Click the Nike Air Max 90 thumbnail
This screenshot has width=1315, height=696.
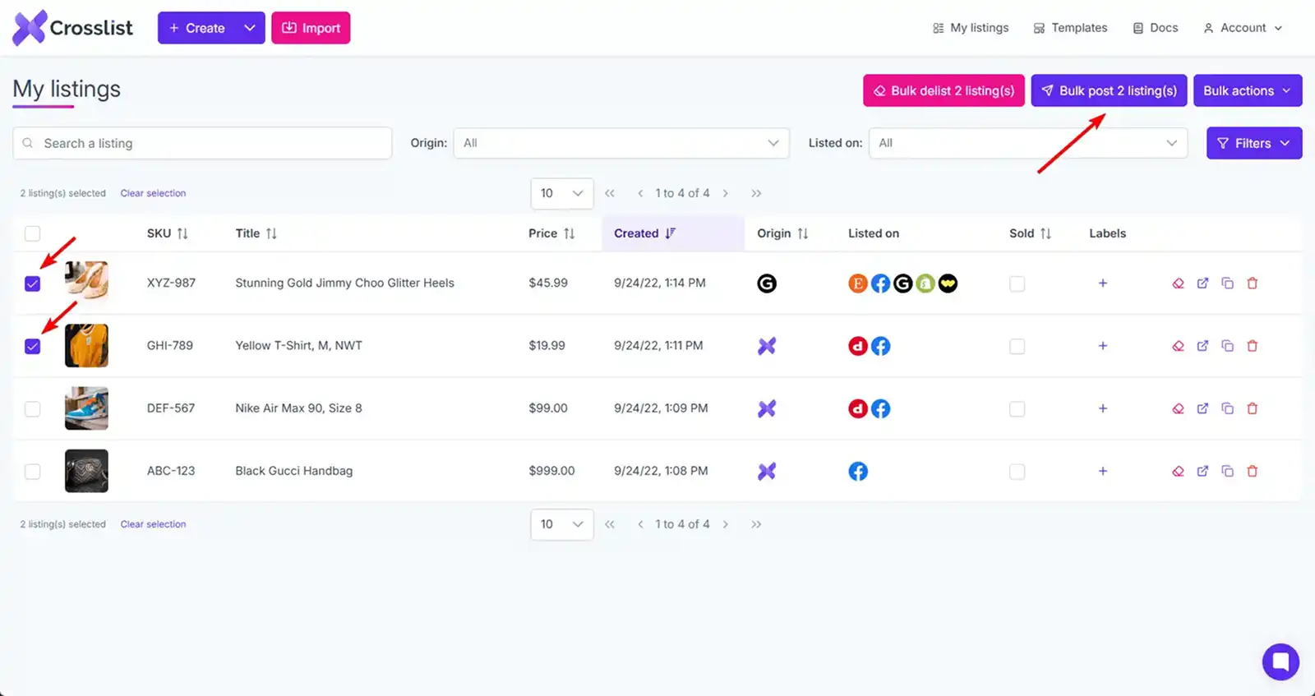(x=86, y=408)
